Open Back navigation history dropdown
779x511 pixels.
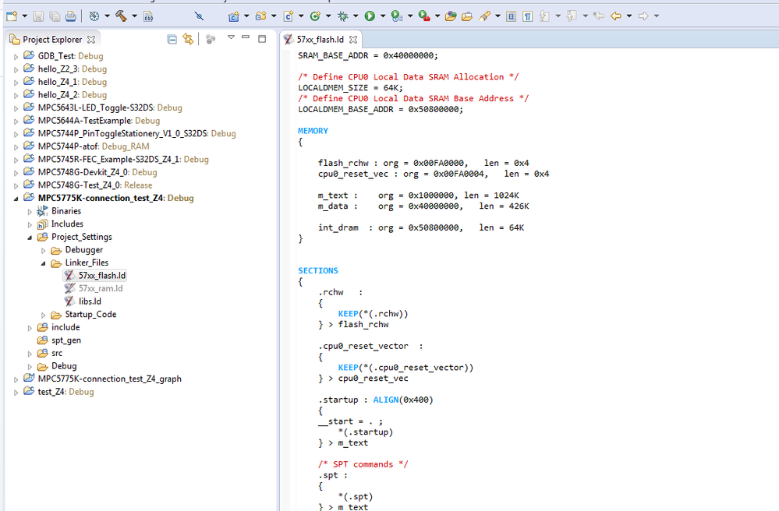point(629,16)
